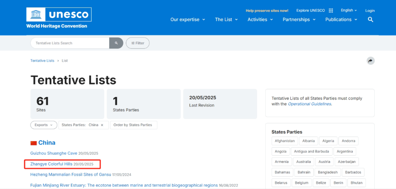The height and width of the screenshot is (189, 396).
Task: Click the 61 Sites stat card
Action: [67, 104]
